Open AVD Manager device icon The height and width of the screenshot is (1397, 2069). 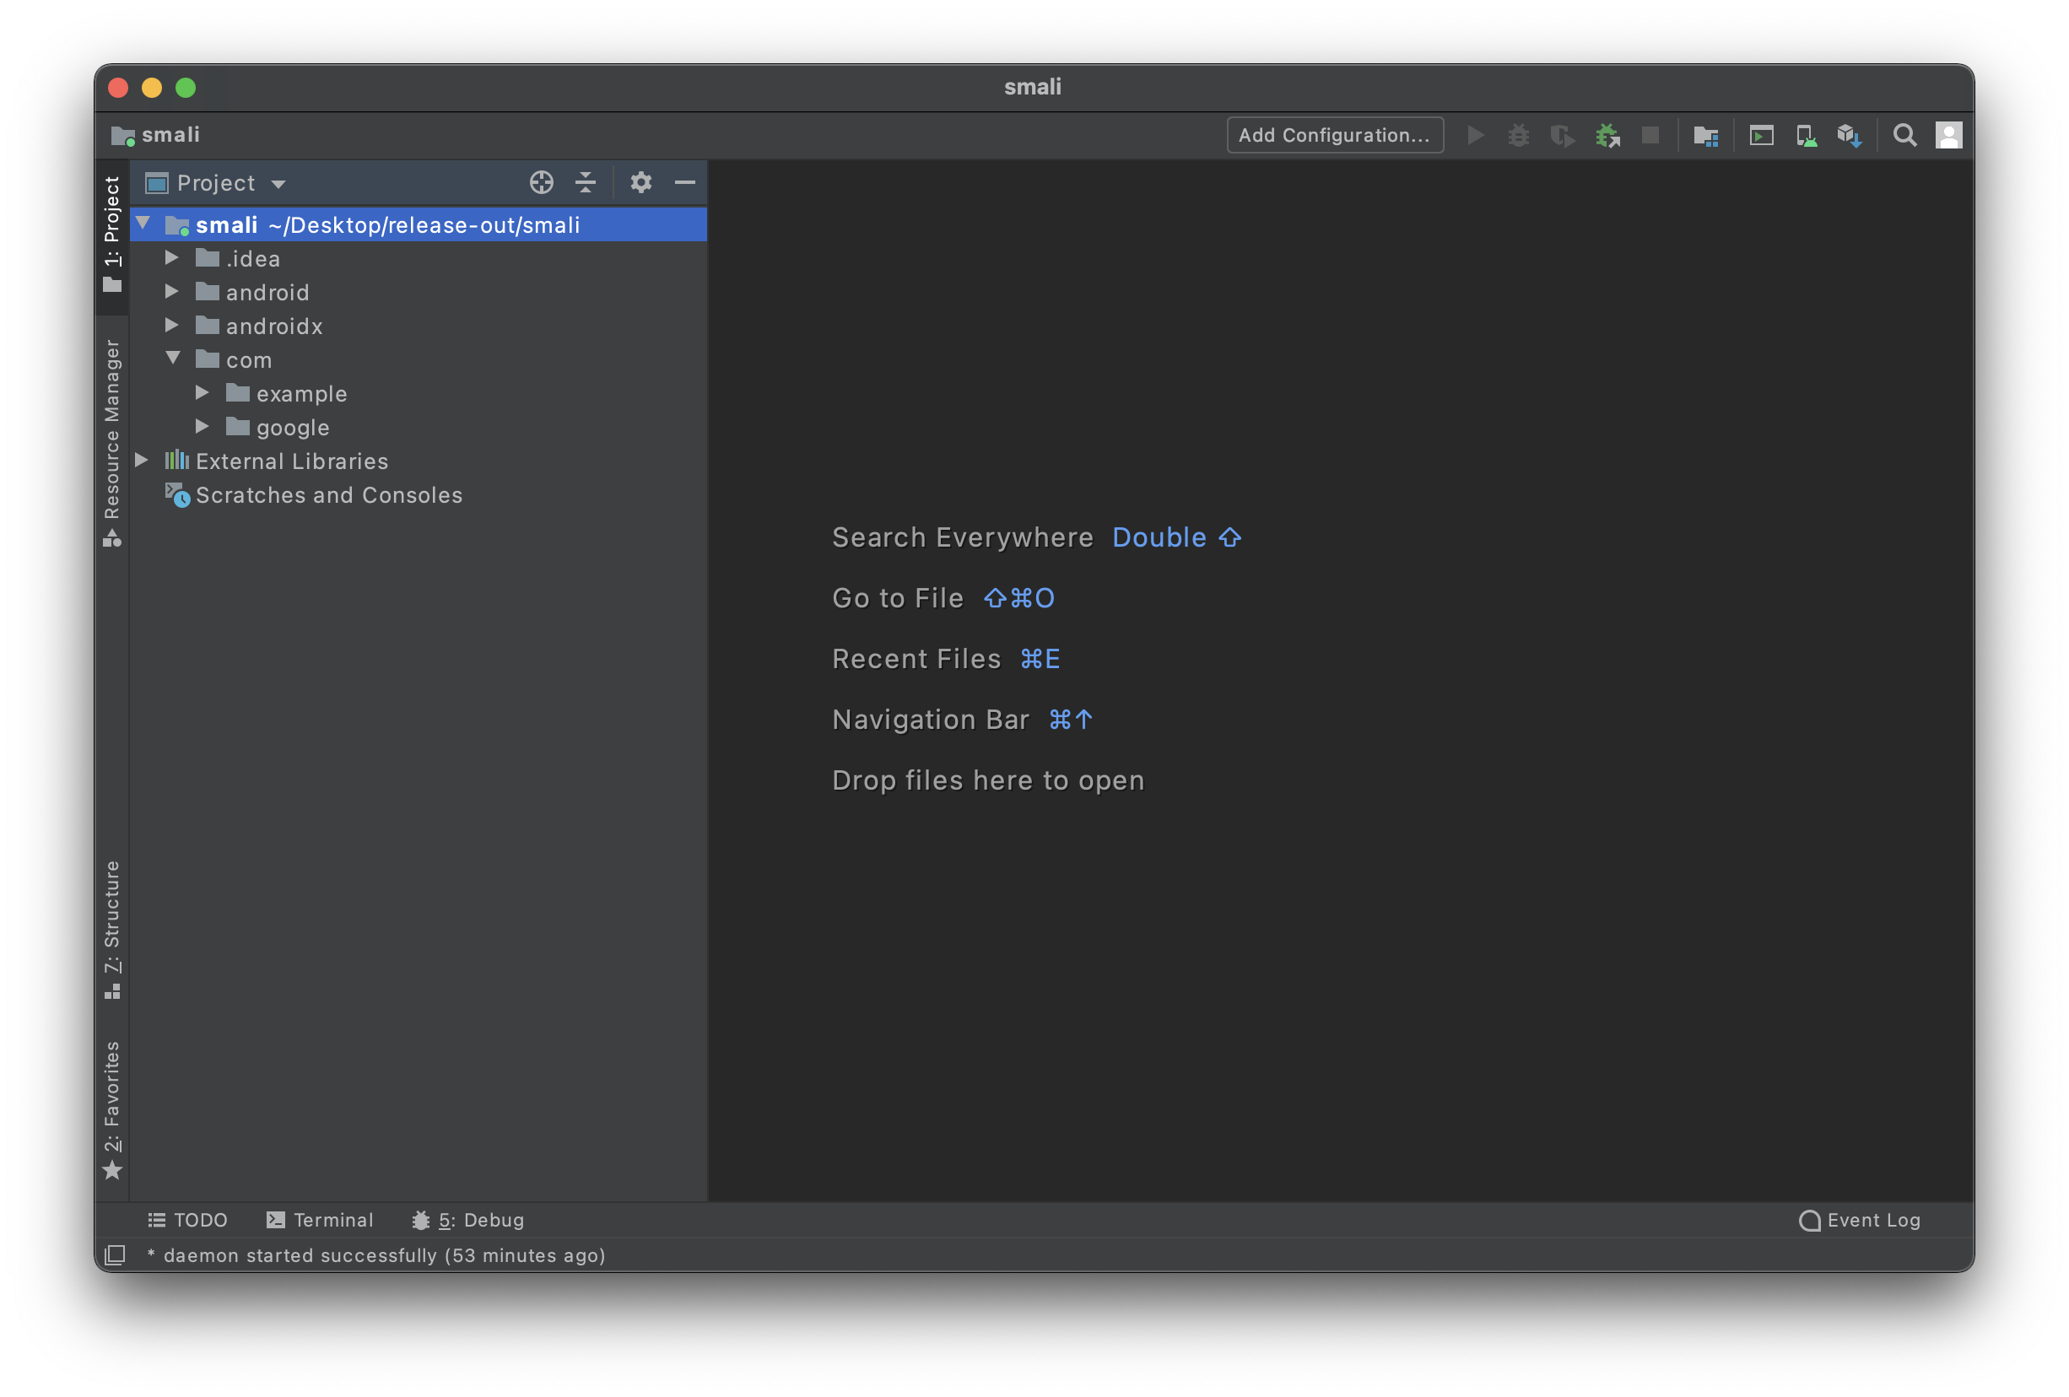pyautogui.click(x=1806, y=135)
